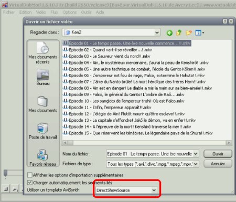Viewport: 236px width, 202px height.
Task: Select Episode 11 - Enfin, l'empereur apparaît
Action: (107, 107)
